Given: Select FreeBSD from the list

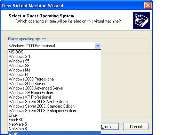Looking at the screenshot, I should (x=55, y=120).
